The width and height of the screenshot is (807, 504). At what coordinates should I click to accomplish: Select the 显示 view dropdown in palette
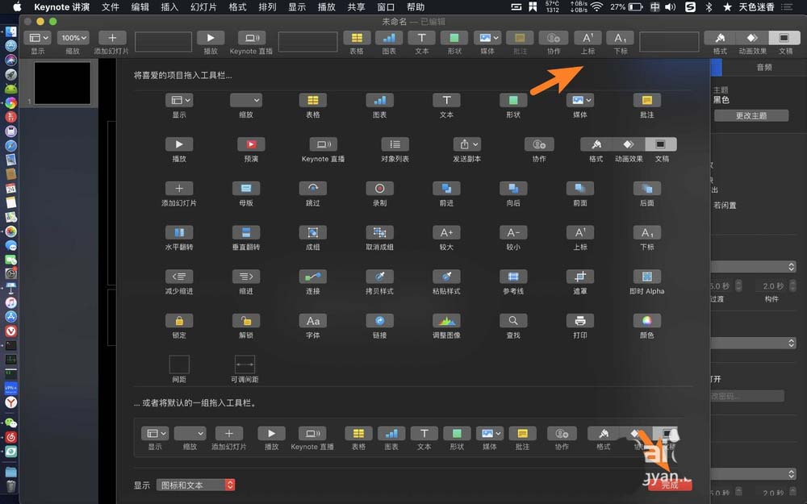(x=179, y=100)
